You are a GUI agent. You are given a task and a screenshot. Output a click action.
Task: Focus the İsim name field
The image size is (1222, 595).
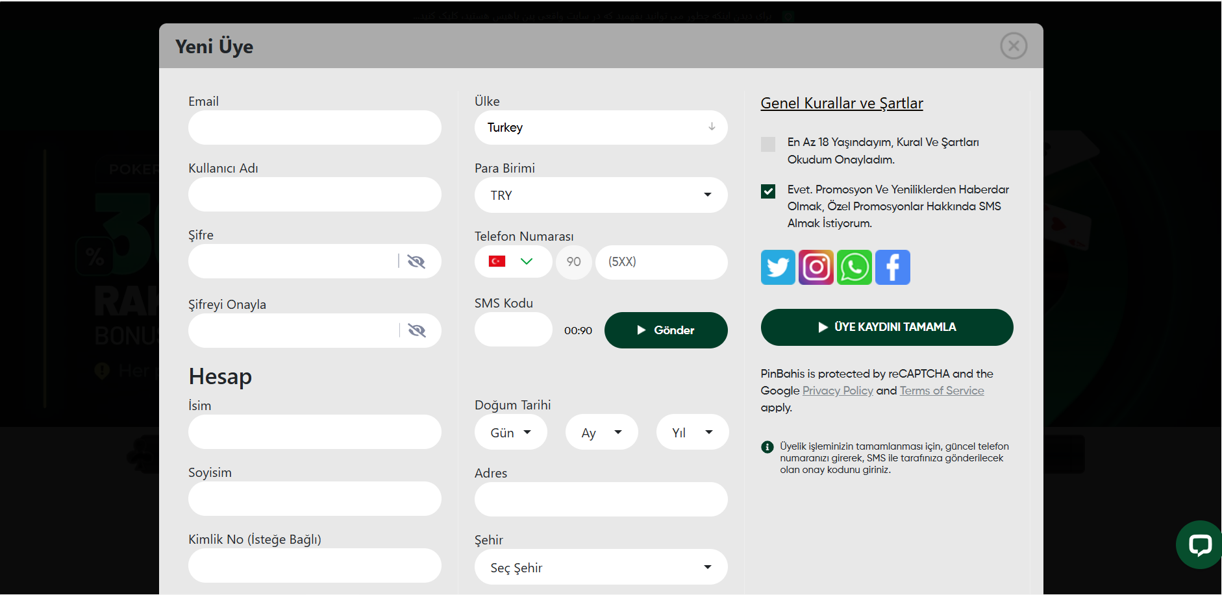(315, 432)
